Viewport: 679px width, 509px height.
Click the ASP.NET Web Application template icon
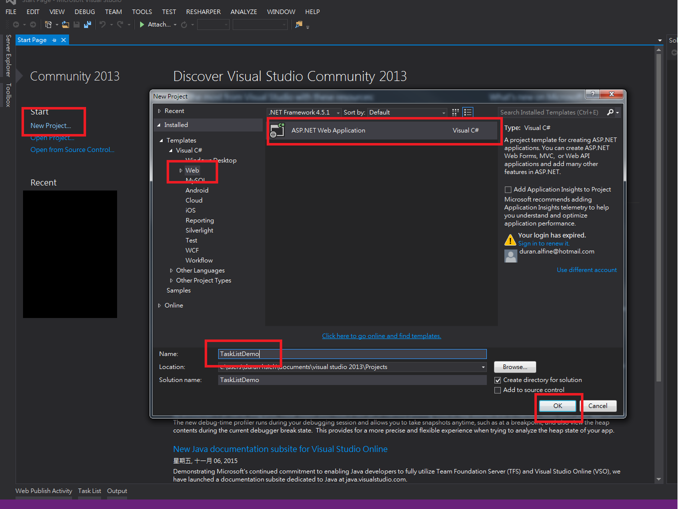[x=277, y=130]
